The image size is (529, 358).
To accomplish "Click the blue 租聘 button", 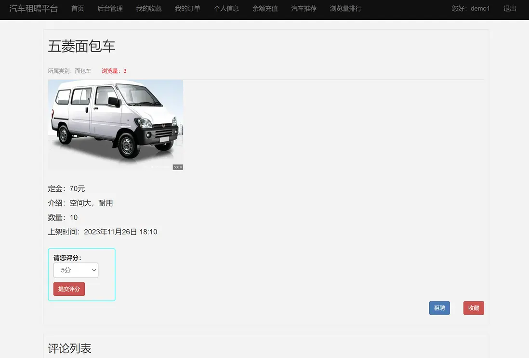I will [439, 308].
